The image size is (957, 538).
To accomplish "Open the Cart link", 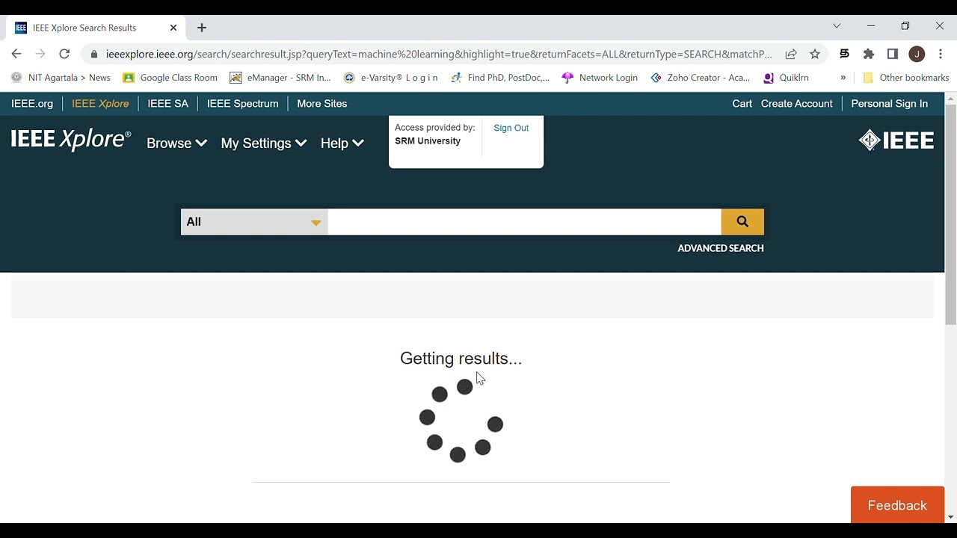I will tap(742, 104).
